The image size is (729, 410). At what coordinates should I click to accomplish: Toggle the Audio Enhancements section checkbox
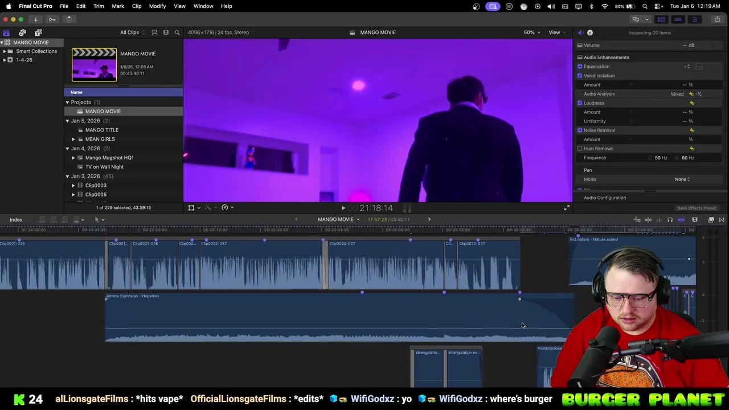pos(580,58)
